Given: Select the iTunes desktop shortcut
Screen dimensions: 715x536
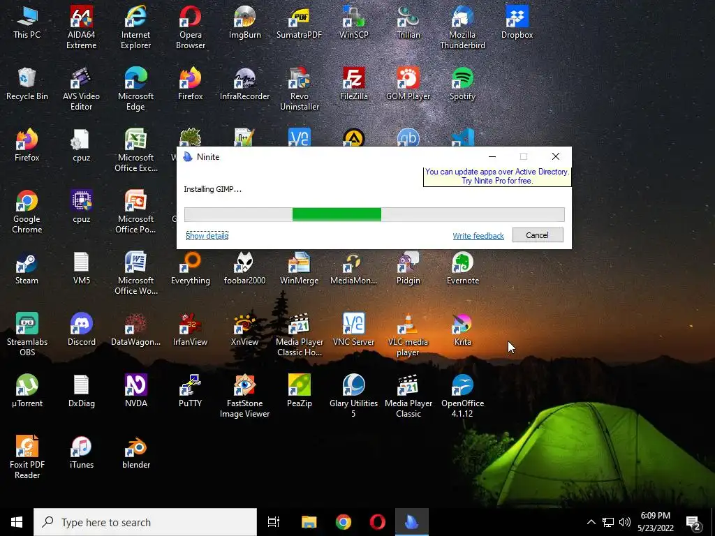Looking at the screenshot, I should pos(81,452).
